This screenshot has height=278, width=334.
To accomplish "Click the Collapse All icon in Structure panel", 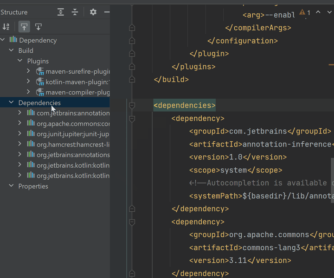I will point(75,12).
